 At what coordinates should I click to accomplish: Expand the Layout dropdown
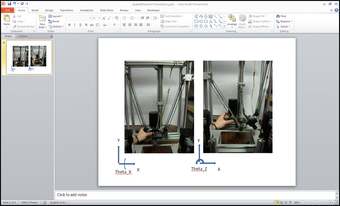tap(56, 16)
